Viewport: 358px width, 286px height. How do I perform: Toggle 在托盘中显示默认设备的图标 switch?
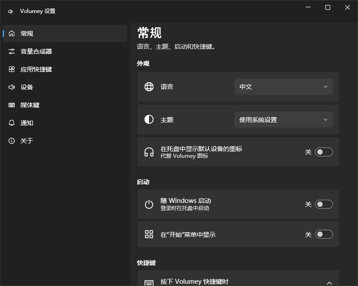324,152
